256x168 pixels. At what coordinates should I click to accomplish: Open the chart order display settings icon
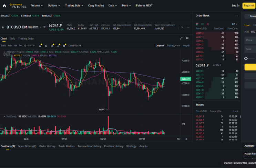[58, 46]
